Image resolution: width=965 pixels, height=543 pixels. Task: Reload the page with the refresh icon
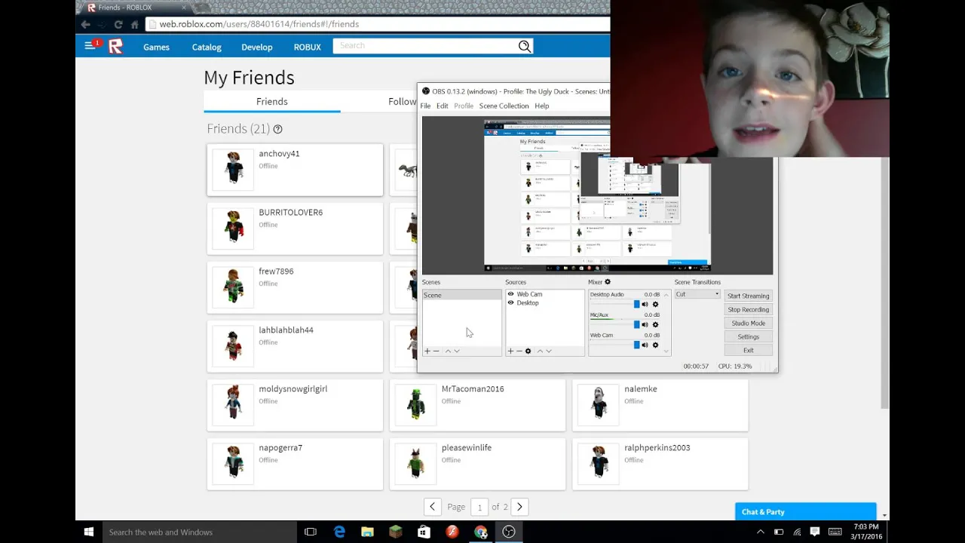[x=118, y=24]
